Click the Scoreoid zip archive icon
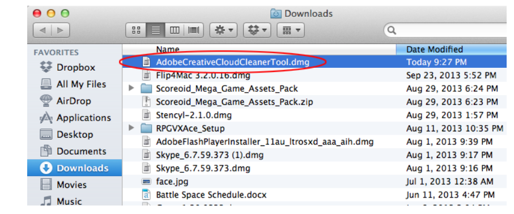Viewport: 514px width, 214px height. (146, 102)
